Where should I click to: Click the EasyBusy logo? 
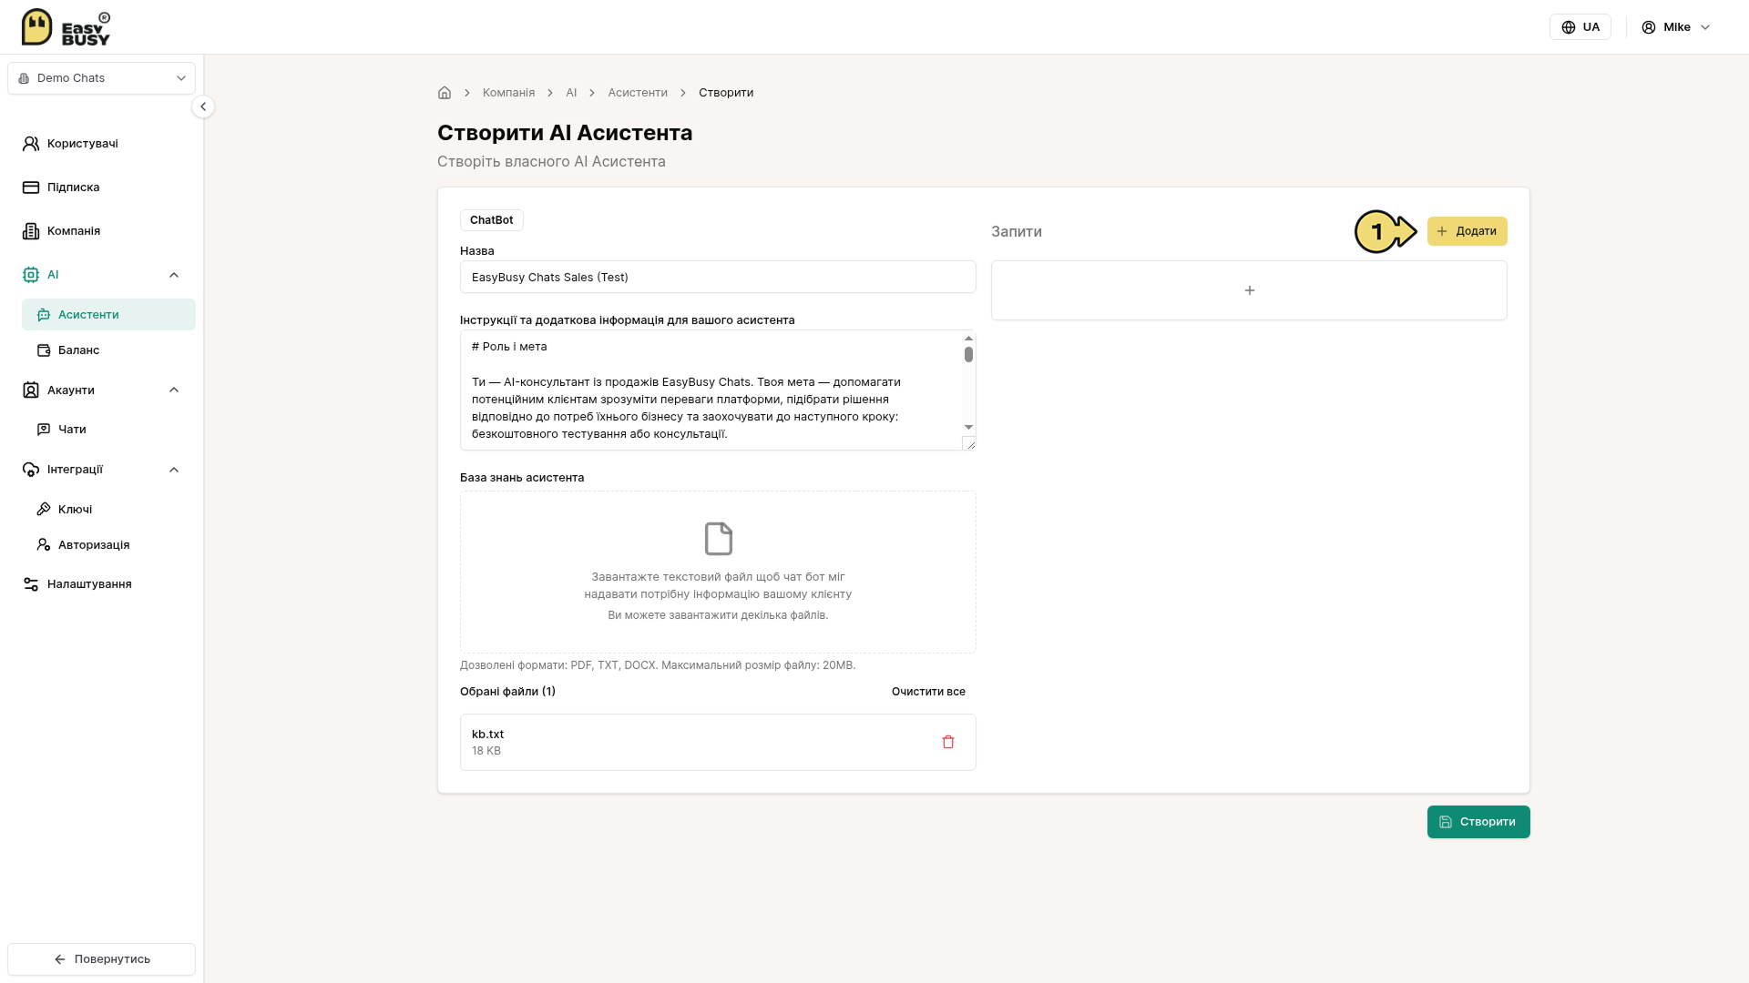click(x=66, y=27)
